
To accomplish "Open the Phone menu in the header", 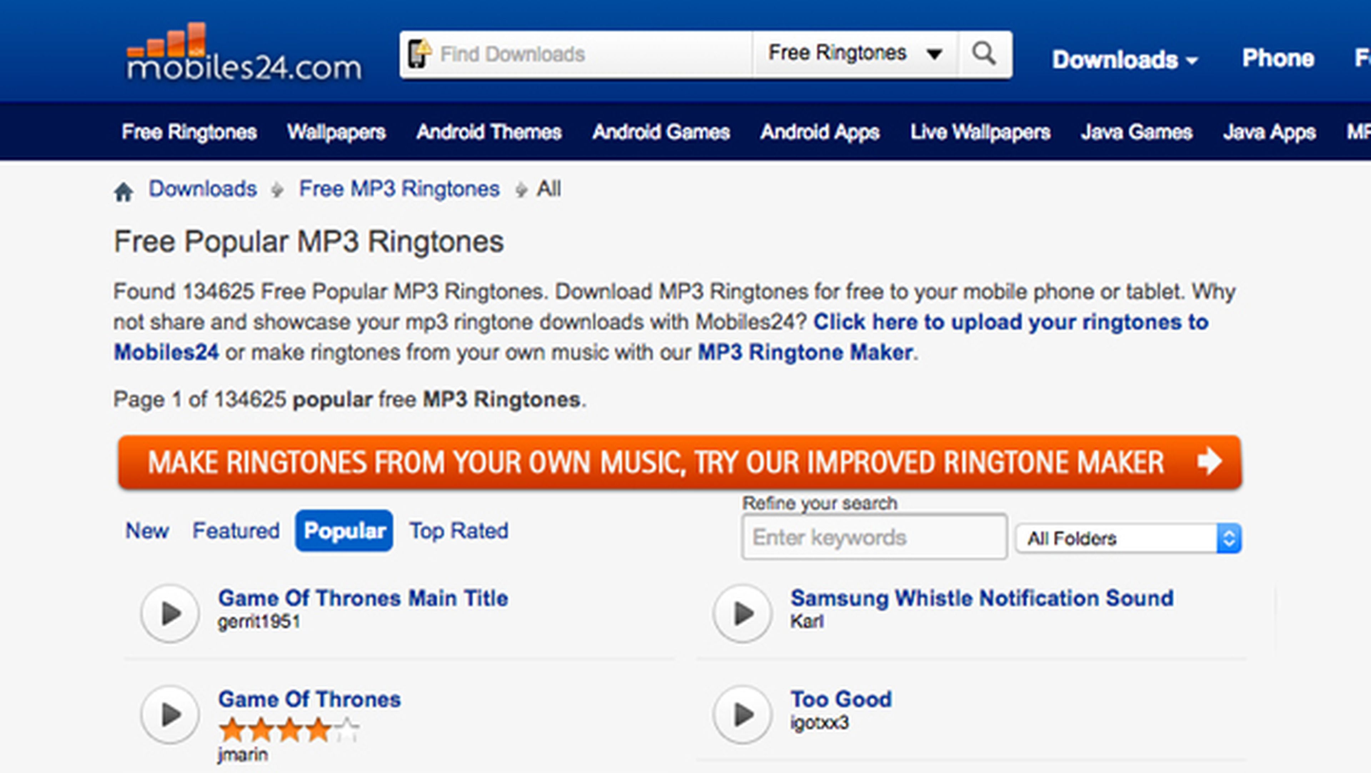I will pos(1278,59).
